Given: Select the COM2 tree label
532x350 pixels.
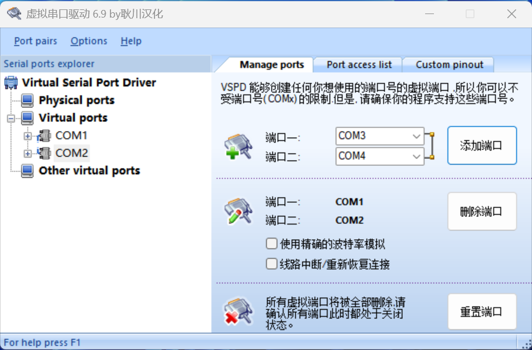Looking at the screenshot, I should coord(72,153).
